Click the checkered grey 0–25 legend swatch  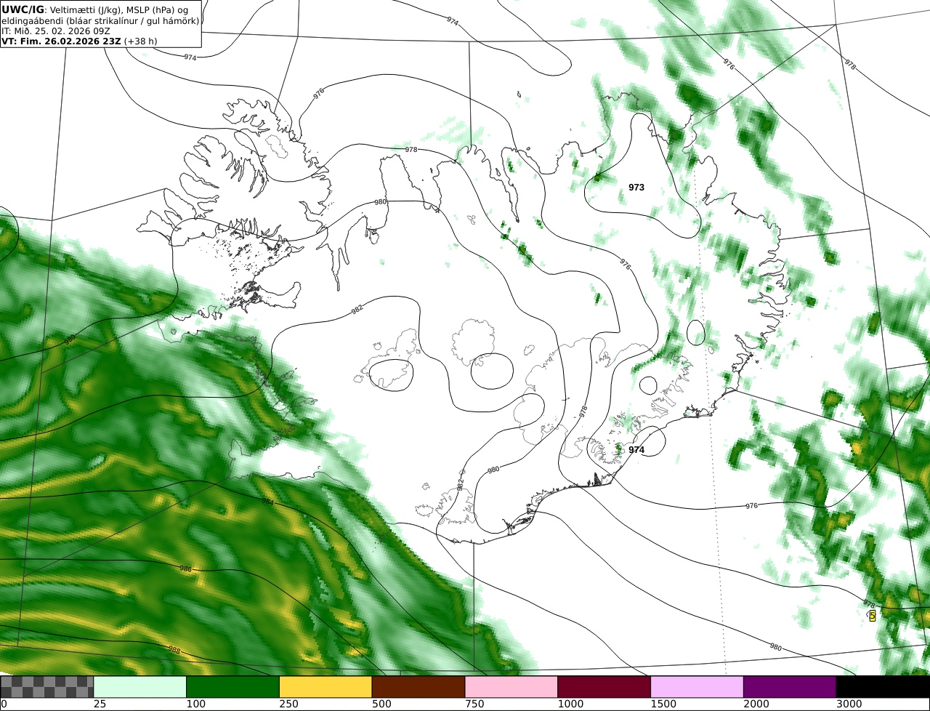(x=47, y=687)
